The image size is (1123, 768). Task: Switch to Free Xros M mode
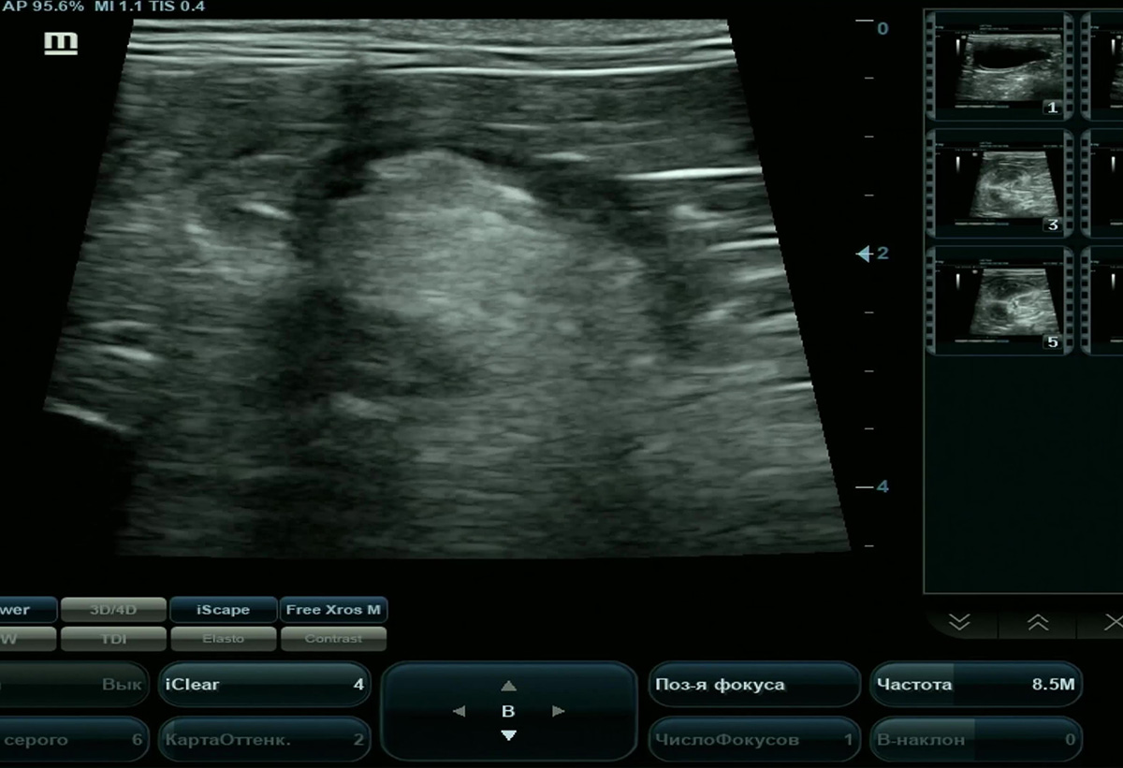[333, 610]
